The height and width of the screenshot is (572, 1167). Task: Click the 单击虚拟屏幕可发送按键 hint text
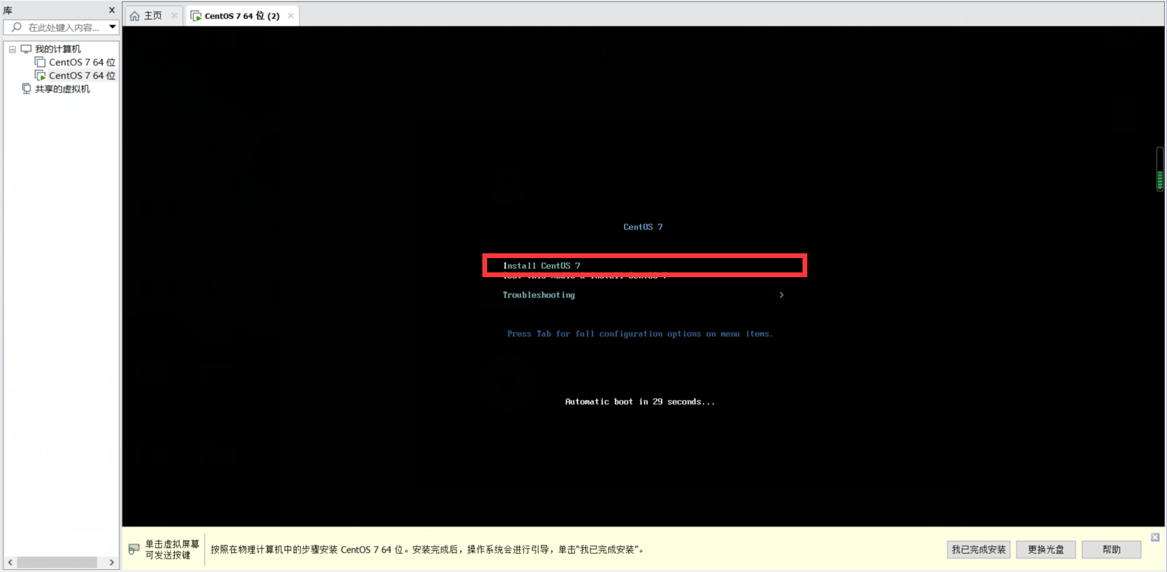pos(172,550)
